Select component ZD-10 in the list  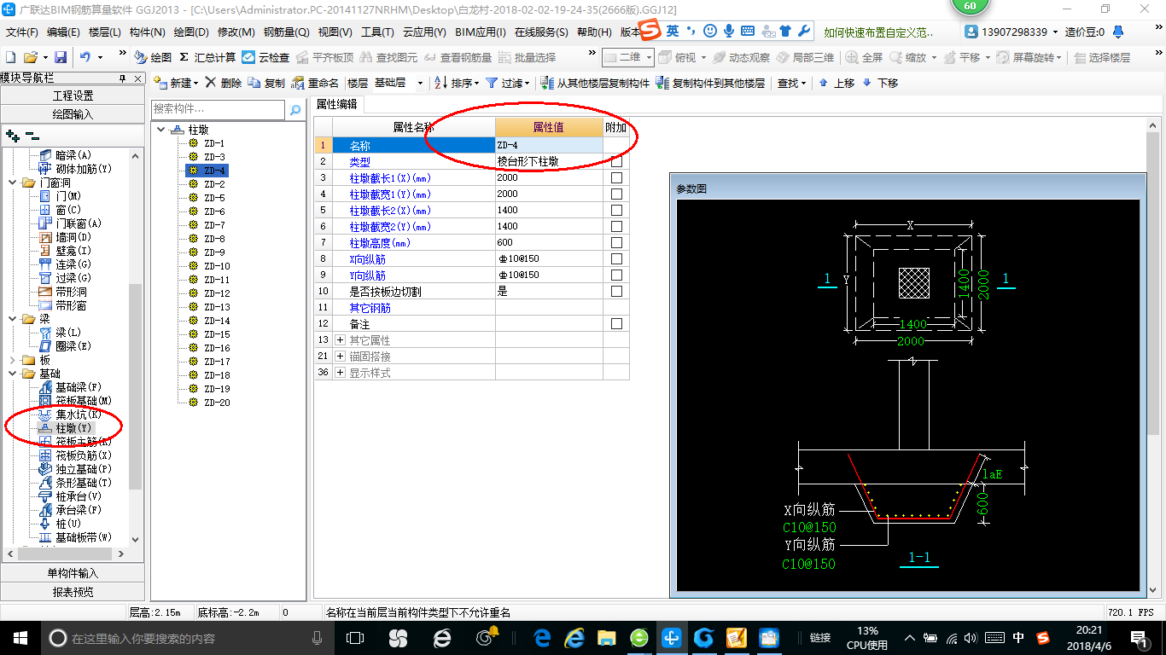tap(217, 266)
